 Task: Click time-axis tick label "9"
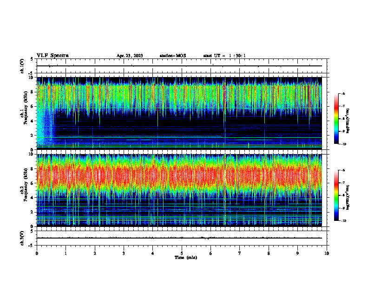(297, 253)
